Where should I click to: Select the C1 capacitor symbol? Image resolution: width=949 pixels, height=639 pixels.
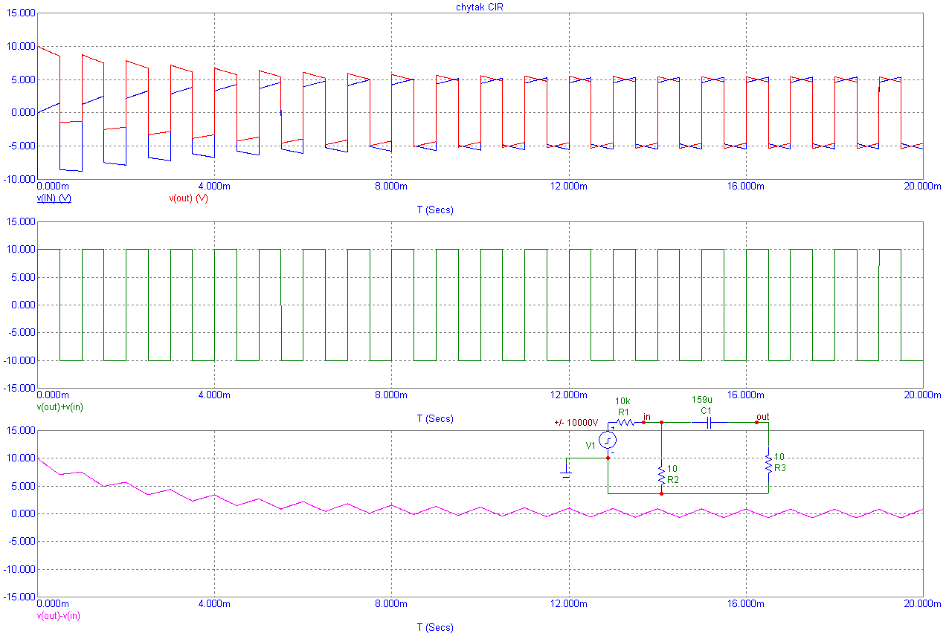pos(709,422)
